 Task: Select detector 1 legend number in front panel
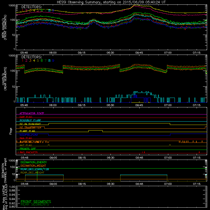[23, 10]
